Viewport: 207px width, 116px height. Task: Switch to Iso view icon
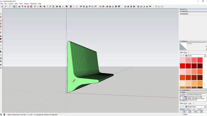(81, 6)
